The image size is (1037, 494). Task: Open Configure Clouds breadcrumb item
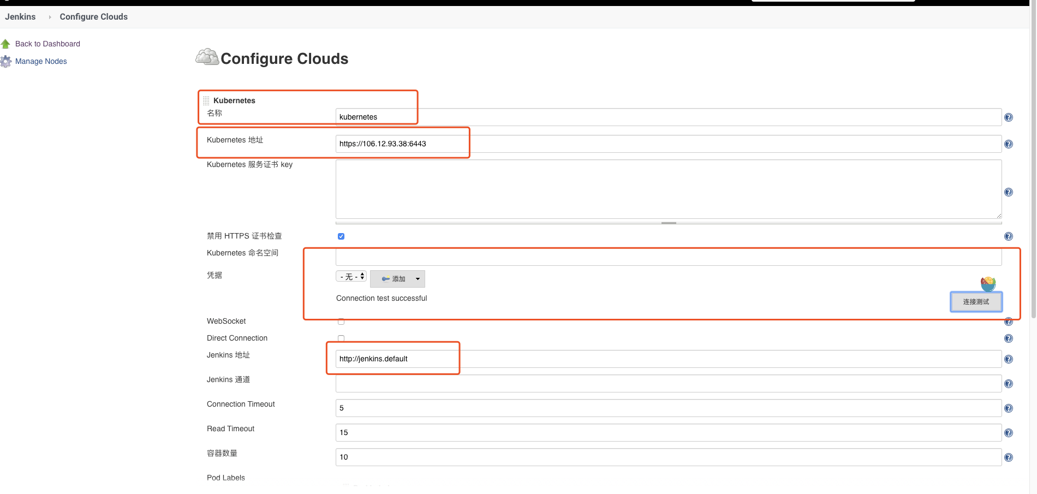(x=94, y=17)
